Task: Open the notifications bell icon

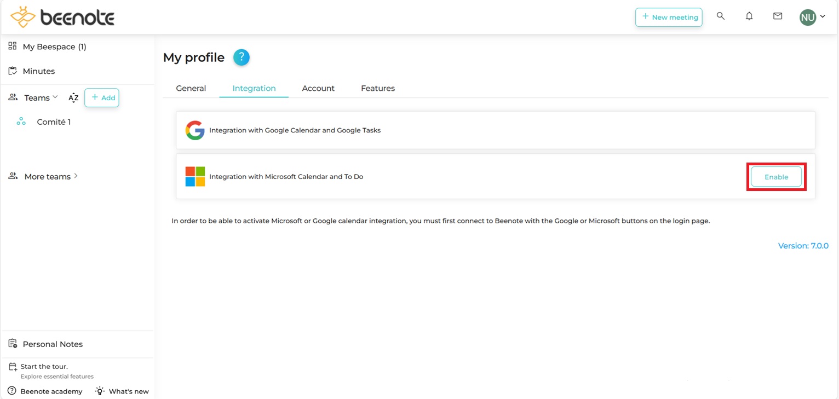Action: pyautogui.click(x=749, y=16)
